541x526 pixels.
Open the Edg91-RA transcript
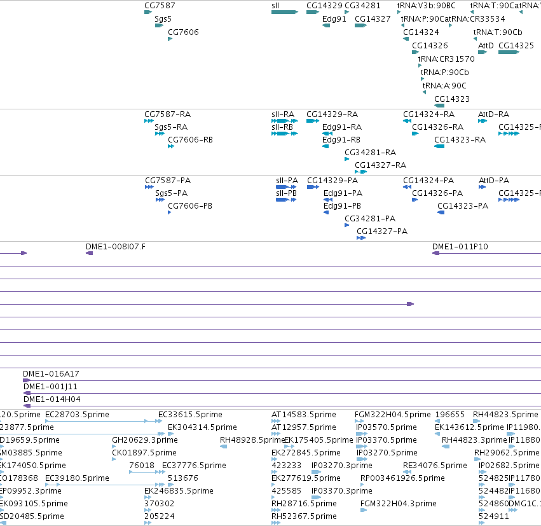coord(341,127)
